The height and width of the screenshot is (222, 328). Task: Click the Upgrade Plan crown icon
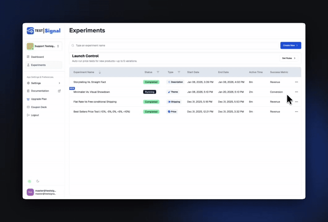pyautogui.click(x=28, y=99)
